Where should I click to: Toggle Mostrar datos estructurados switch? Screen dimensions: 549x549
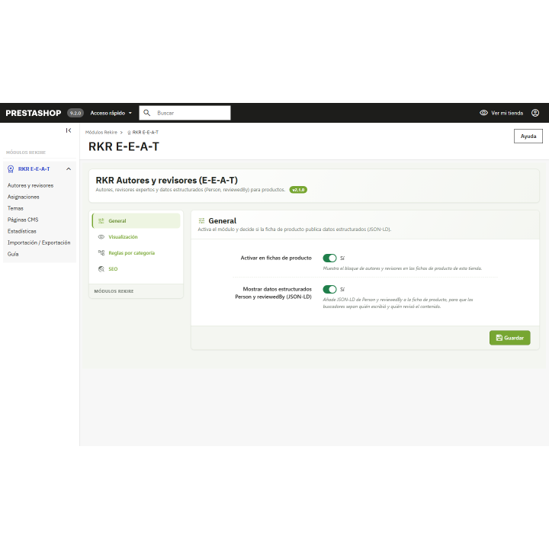coord(329,289)
